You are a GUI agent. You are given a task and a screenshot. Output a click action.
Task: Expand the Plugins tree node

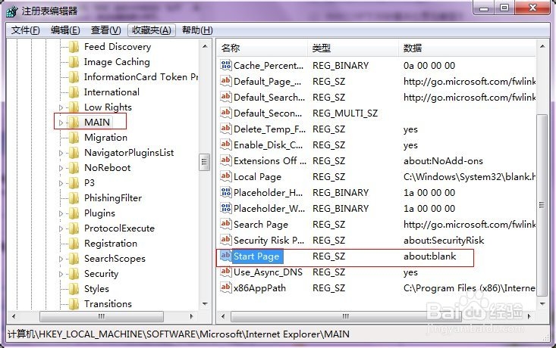click(x=61, y=213)
